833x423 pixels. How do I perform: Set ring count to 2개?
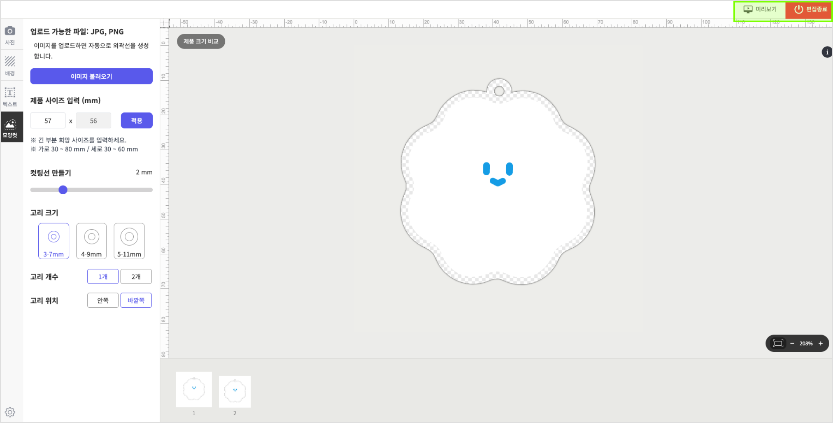point(136,277)
